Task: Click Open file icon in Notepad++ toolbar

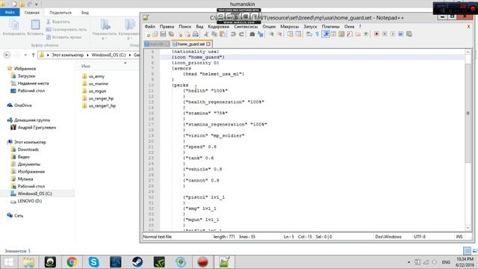Action: coord(155,34)
